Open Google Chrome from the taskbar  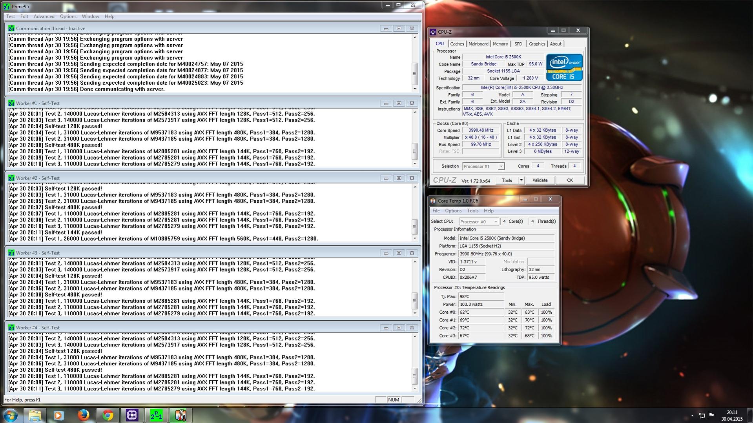pos(108,415)
